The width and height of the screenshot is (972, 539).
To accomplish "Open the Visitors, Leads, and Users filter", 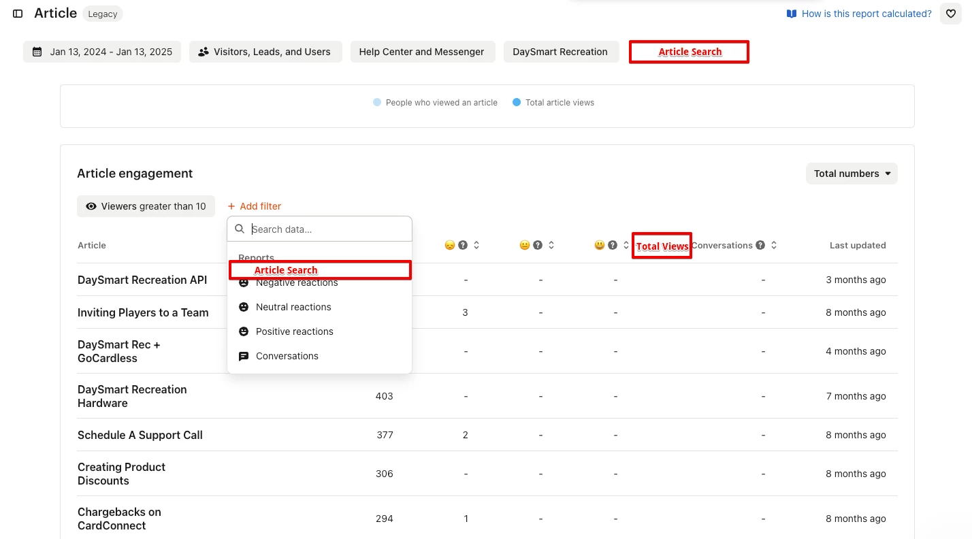I will coord(265,52).
